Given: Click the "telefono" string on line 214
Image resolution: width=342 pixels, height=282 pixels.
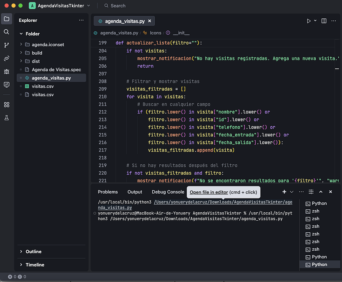Looking at the screenshot, I should pos(229,127).
